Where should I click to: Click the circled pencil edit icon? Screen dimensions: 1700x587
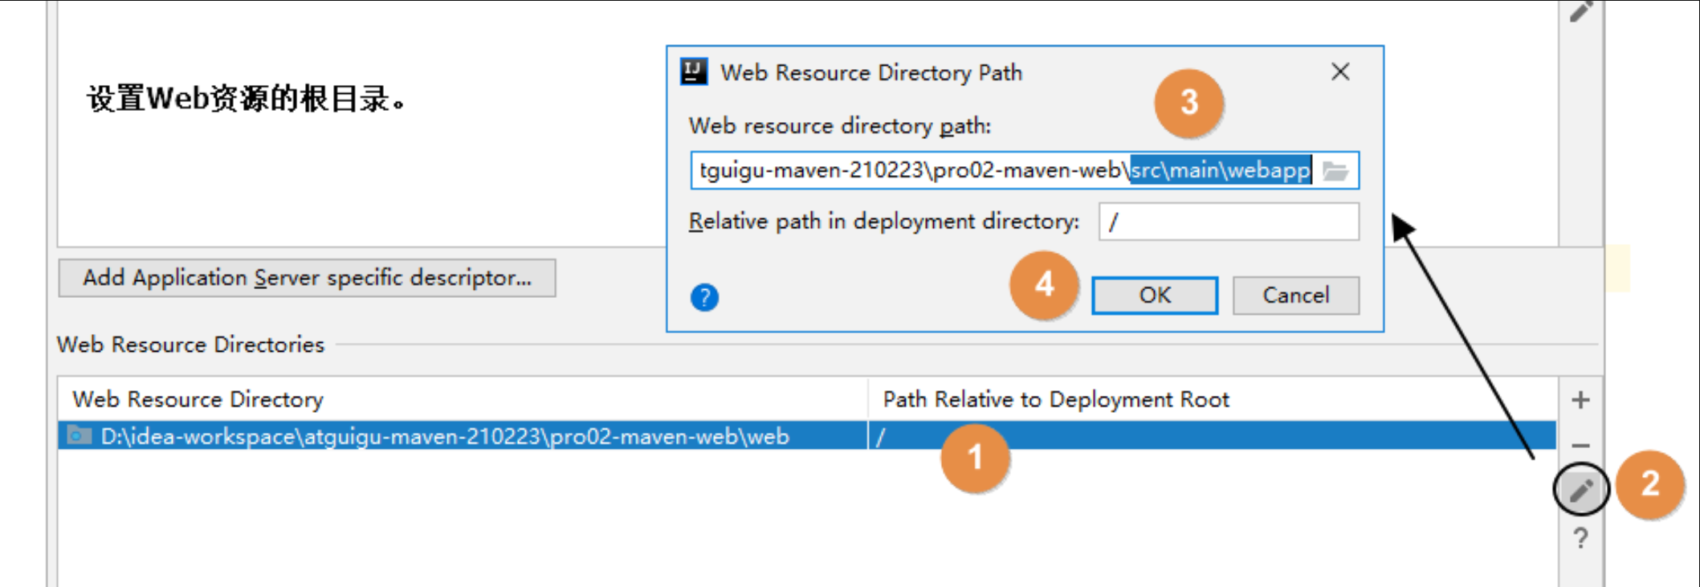[x=1580, y=490]
